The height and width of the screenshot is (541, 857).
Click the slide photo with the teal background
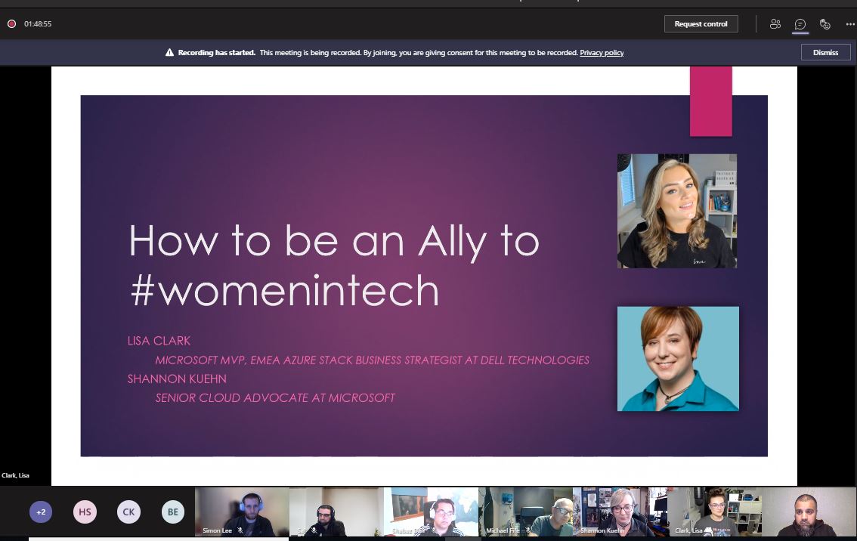[x=678, y=358]
